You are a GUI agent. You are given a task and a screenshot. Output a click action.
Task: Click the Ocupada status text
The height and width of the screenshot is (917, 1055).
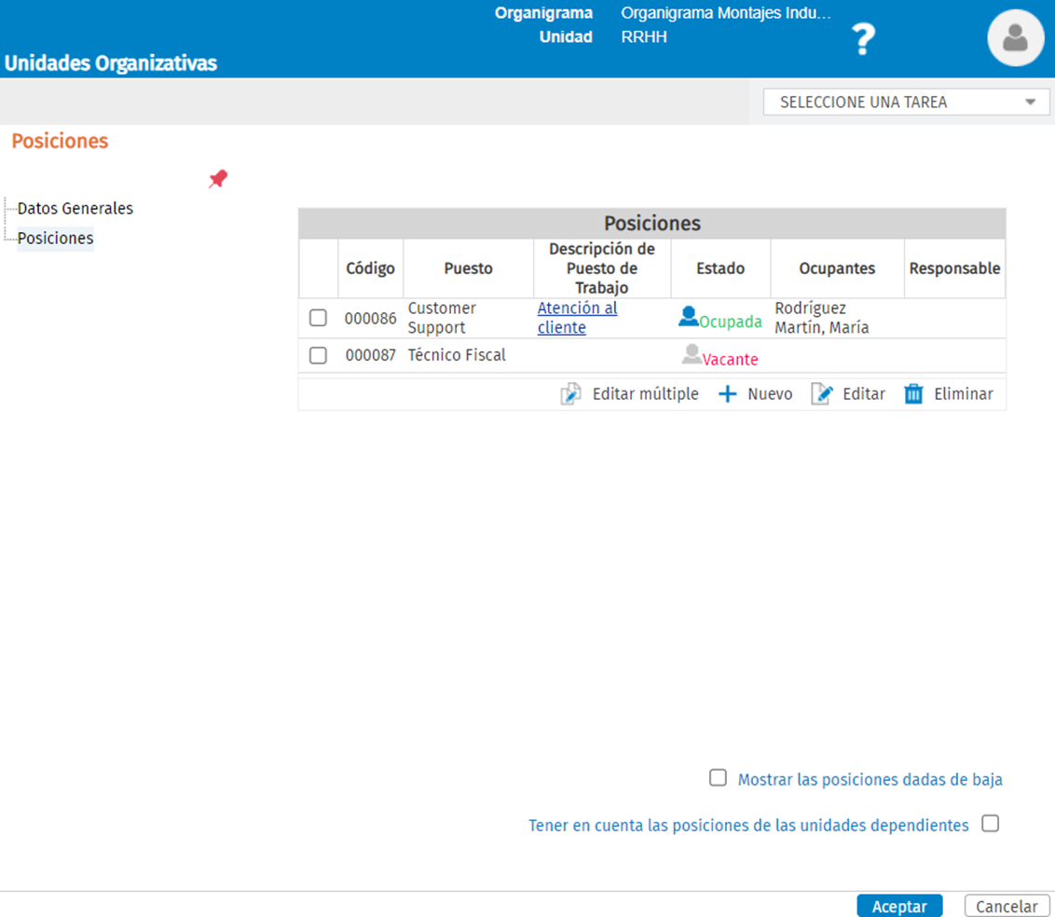coord(731,322)
